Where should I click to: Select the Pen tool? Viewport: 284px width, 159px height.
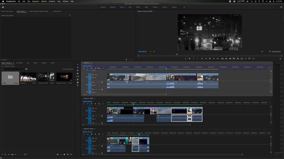point(78,79)
